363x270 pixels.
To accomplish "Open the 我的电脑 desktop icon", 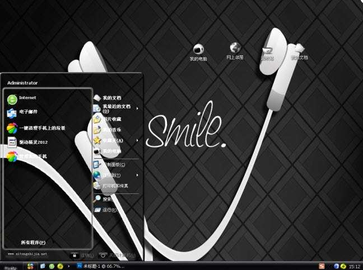I will (198, 52).
